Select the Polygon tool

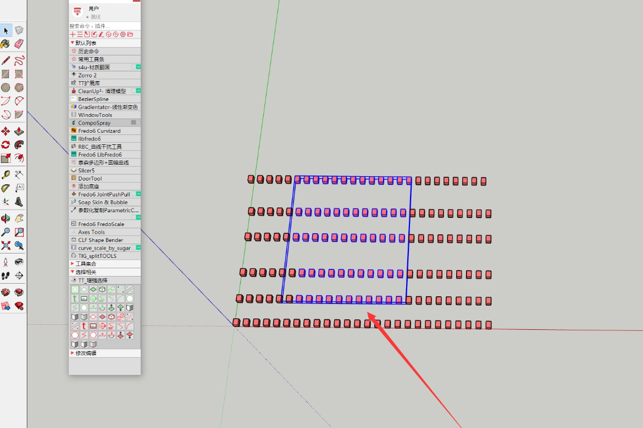click(x=19, y=87)
